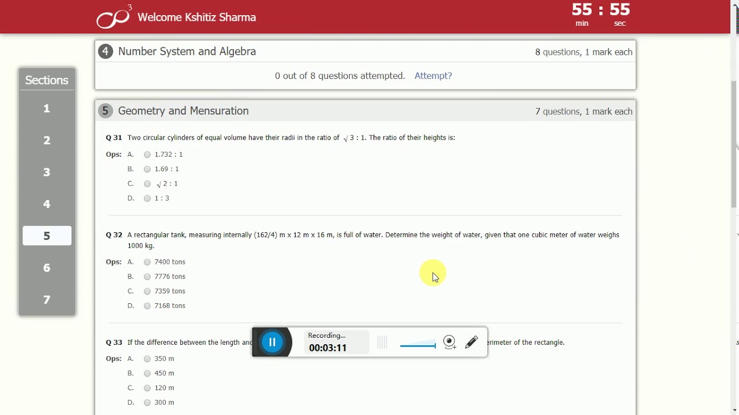Choose 300 m for Q33
The width and height of the screenshot is (739, 415).
[147, 403]
